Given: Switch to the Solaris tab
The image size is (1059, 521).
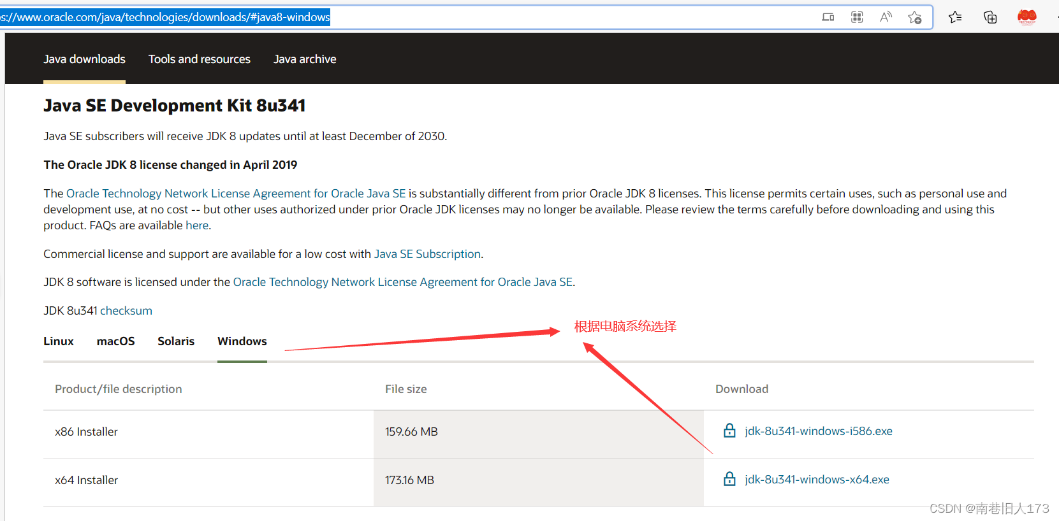Looking at the screenshot, I should pos(176,341).
